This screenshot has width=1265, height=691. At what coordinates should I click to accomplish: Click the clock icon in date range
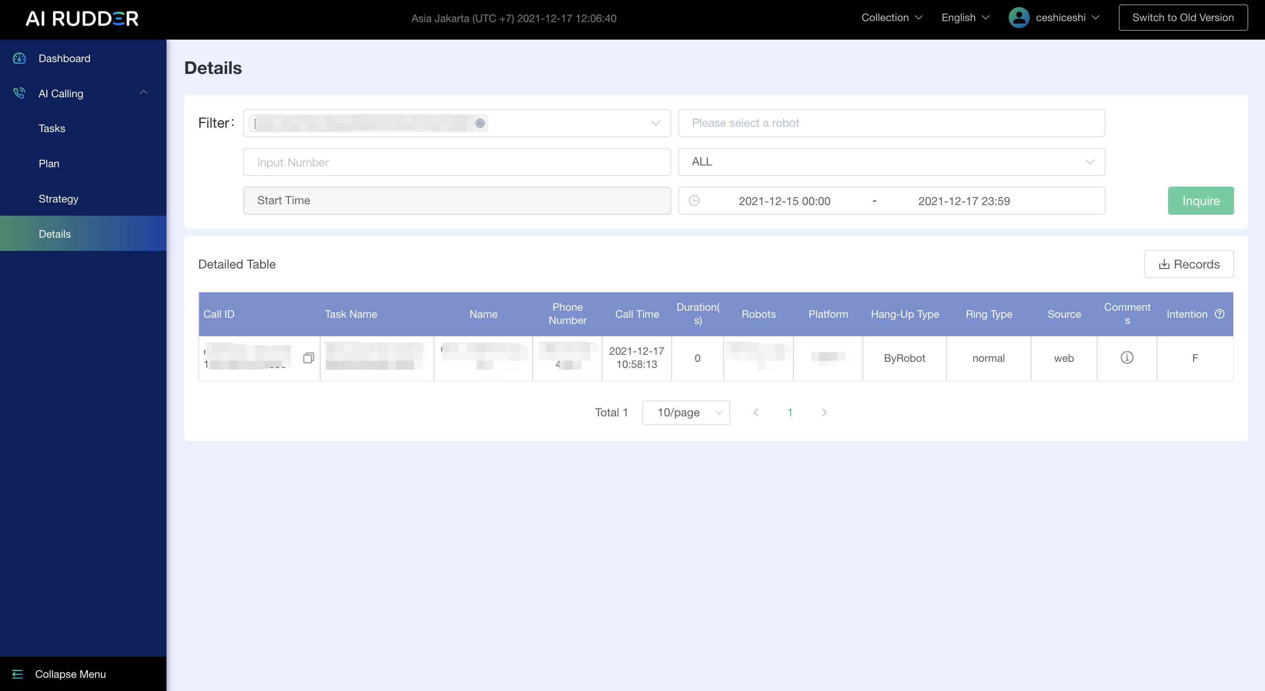point(694,201)
